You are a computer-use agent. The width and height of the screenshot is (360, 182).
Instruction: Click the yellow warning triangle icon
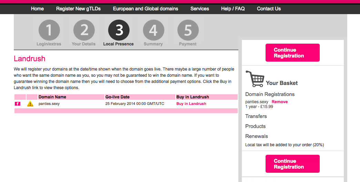30,104
